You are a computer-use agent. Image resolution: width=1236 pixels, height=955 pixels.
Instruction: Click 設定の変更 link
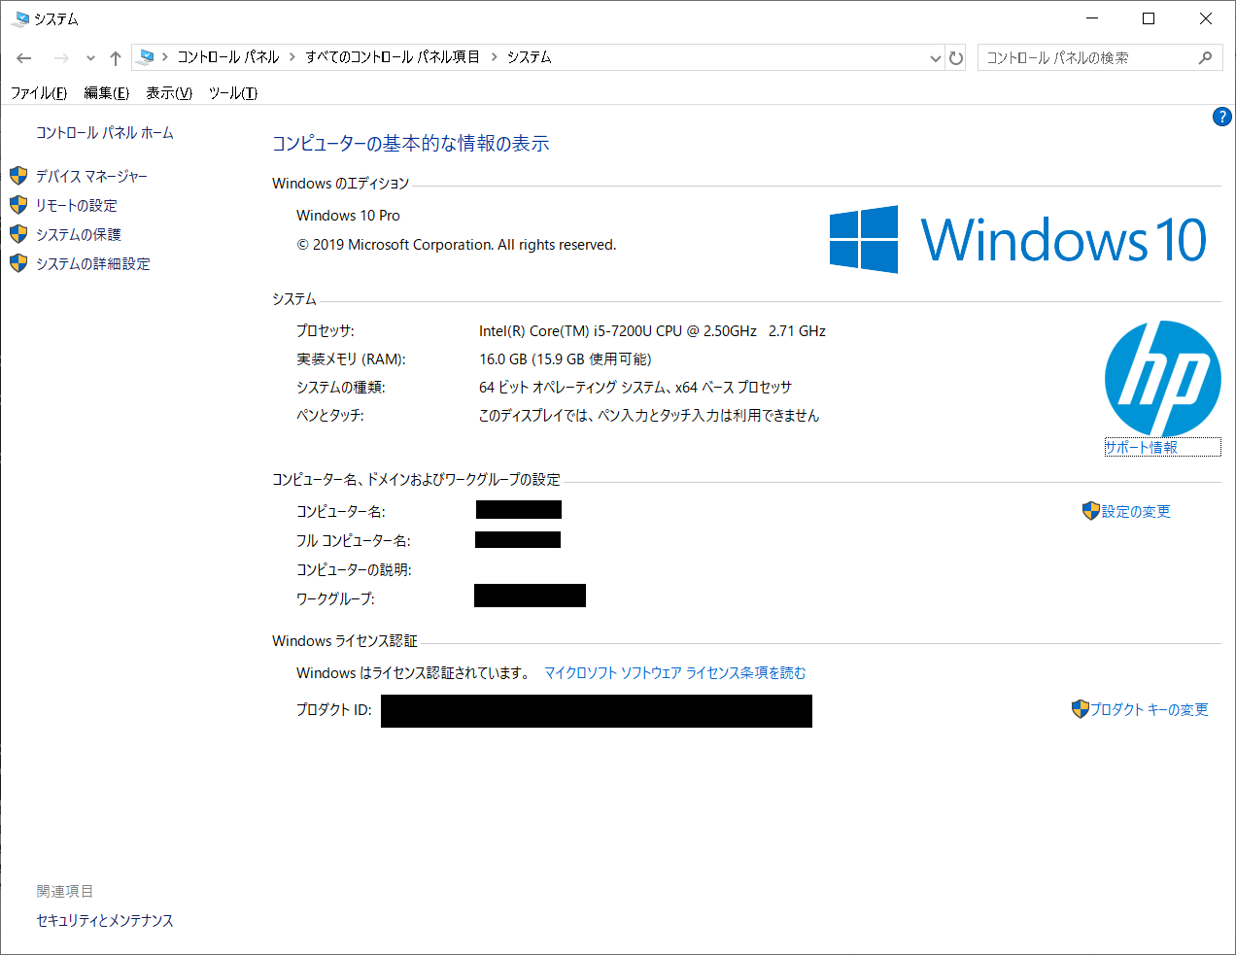click(x=1136, y=512)
